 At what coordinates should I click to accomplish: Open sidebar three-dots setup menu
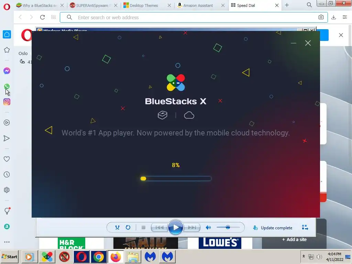7,242
